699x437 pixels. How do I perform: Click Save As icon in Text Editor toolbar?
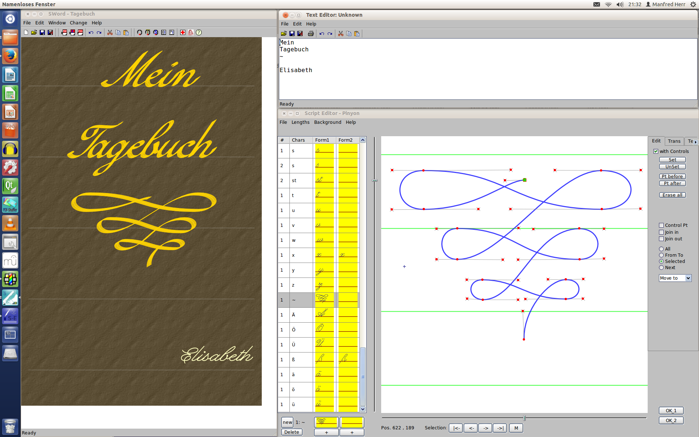[300, 34]
